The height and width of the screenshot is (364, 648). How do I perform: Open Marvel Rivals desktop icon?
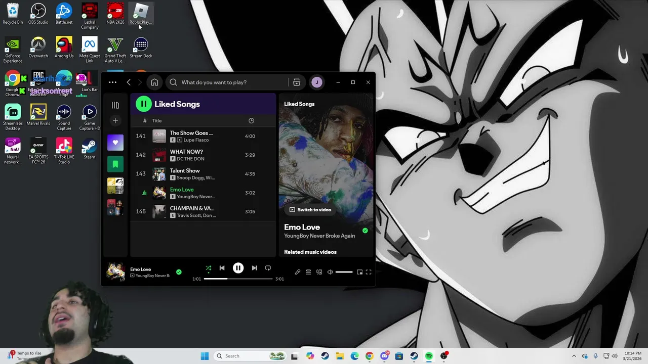(x=38, y=114)
